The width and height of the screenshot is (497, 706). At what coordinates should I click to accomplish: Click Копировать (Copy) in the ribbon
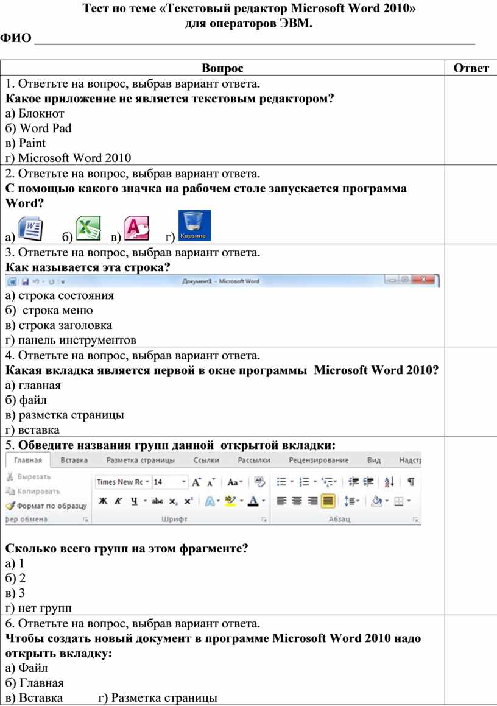click(33, 491)
